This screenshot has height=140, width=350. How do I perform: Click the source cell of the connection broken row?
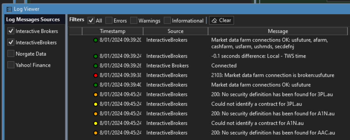pos(167,75)
